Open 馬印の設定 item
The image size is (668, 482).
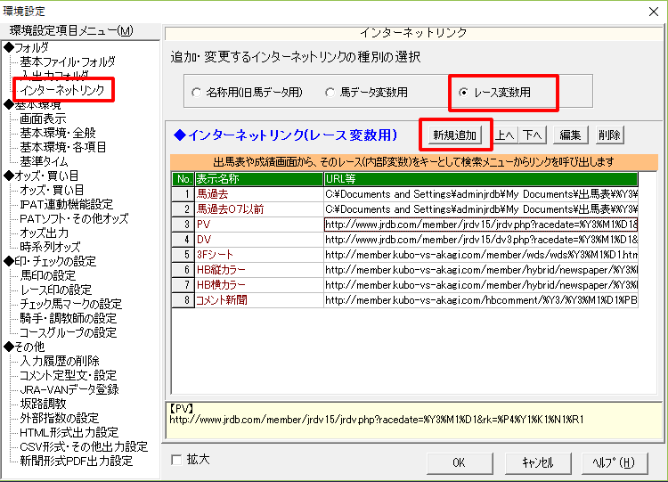pyautogui.click(x=48, y=275)
